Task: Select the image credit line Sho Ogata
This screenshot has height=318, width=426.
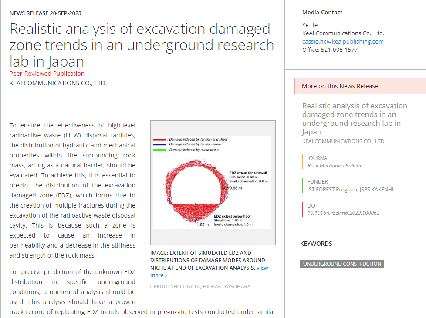Action: coord(200,287)
